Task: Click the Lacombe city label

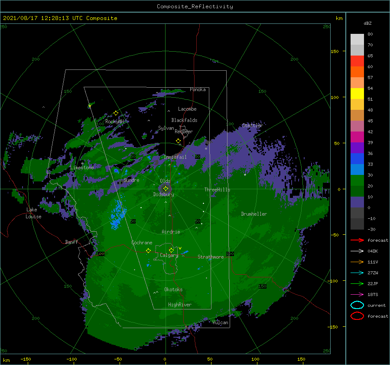Action: 187,109
